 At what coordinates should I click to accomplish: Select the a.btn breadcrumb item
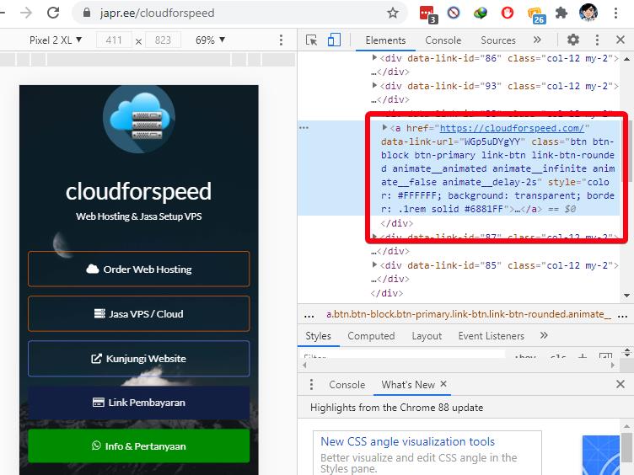[469, 314]
